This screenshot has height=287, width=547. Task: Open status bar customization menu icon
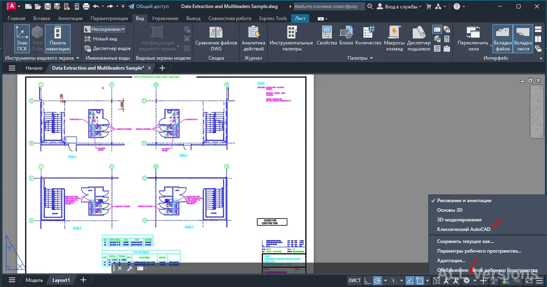click(540, 281)
